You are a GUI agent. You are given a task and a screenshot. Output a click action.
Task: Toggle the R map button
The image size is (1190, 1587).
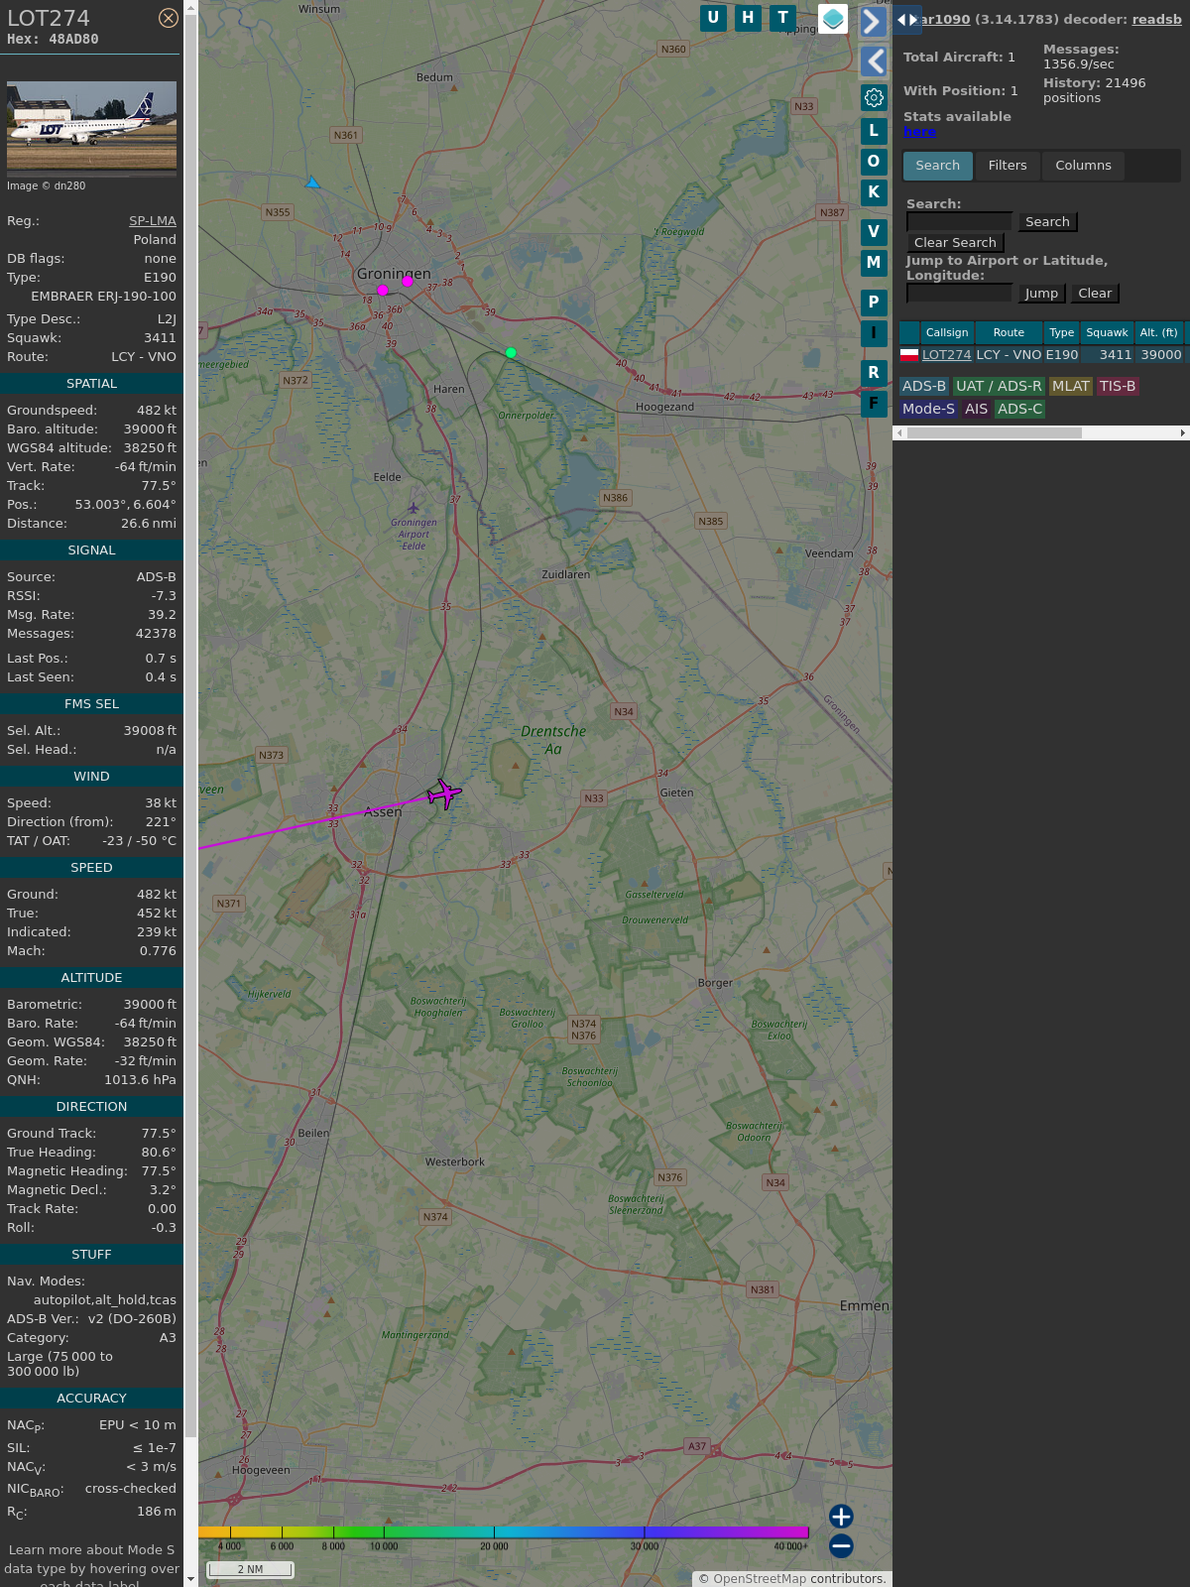(874, 373)
